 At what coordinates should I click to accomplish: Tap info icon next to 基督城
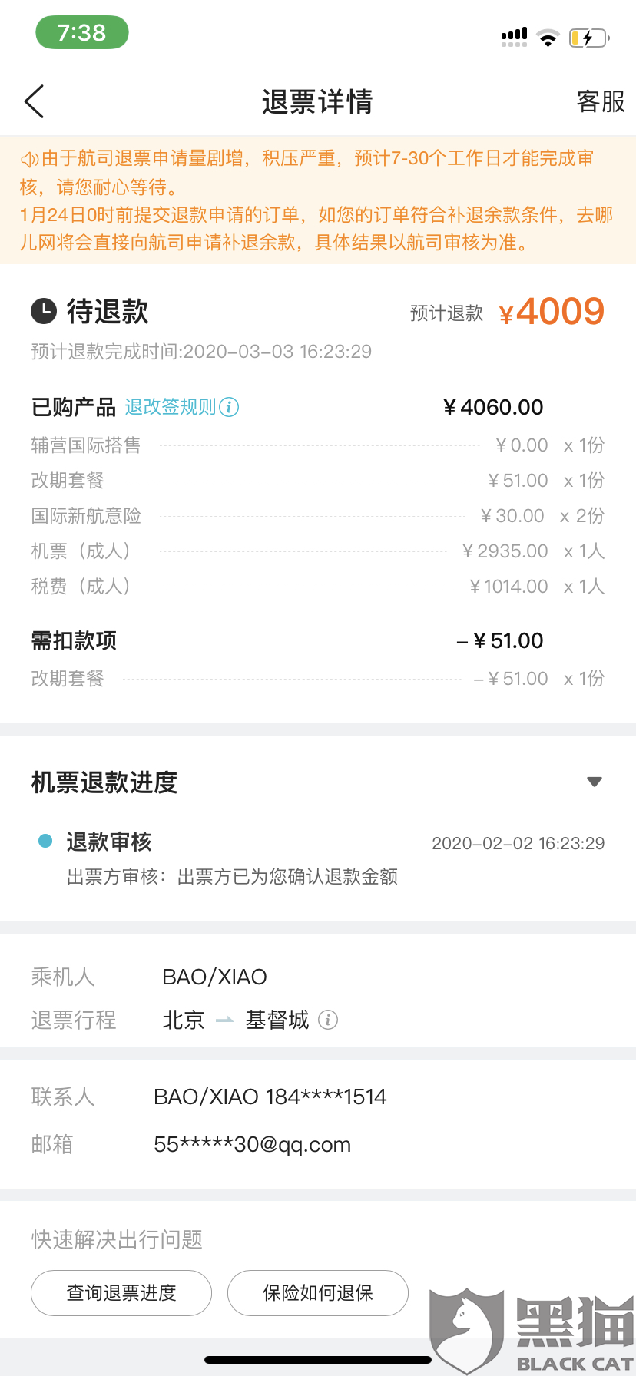328,1020
